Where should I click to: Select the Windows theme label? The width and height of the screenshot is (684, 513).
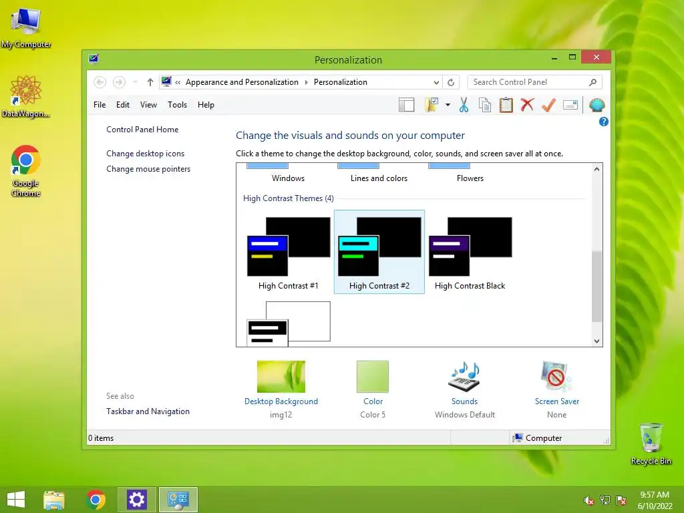288,178
